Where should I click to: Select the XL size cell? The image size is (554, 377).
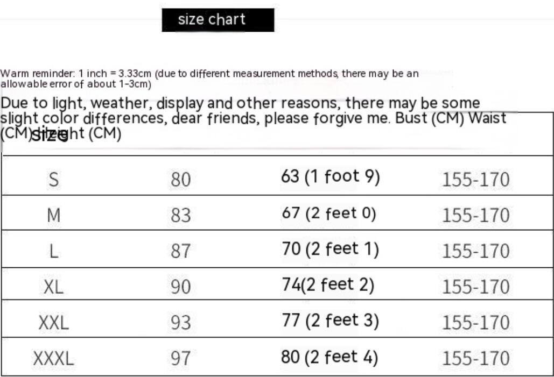[x=53, y=287]
